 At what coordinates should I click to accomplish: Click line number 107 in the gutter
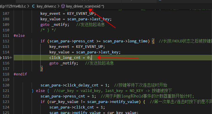pos(6,14)
